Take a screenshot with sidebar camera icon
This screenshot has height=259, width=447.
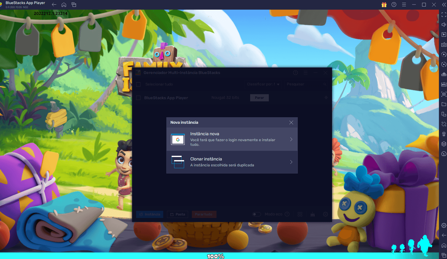tap(444, 94)
